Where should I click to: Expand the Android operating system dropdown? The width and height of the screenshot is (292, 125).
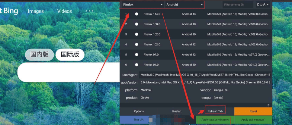pos(185,5)
